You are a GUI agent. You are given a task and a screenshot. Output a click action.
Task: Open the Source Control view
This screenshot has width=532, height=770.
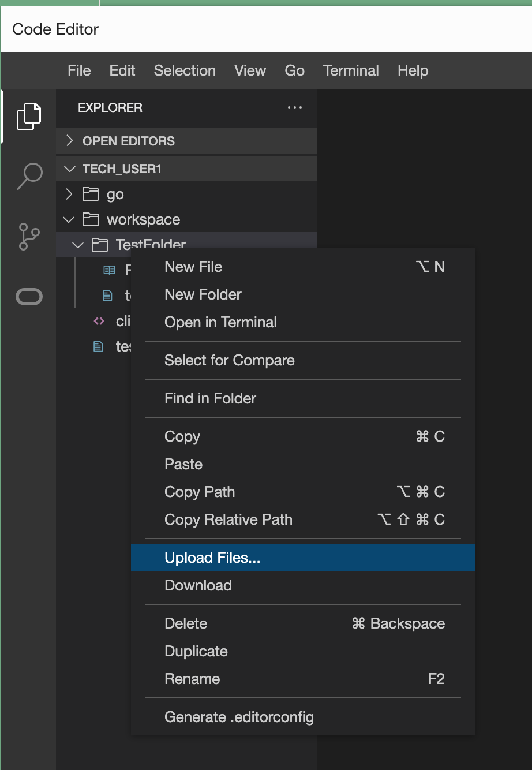click(28, 237)
